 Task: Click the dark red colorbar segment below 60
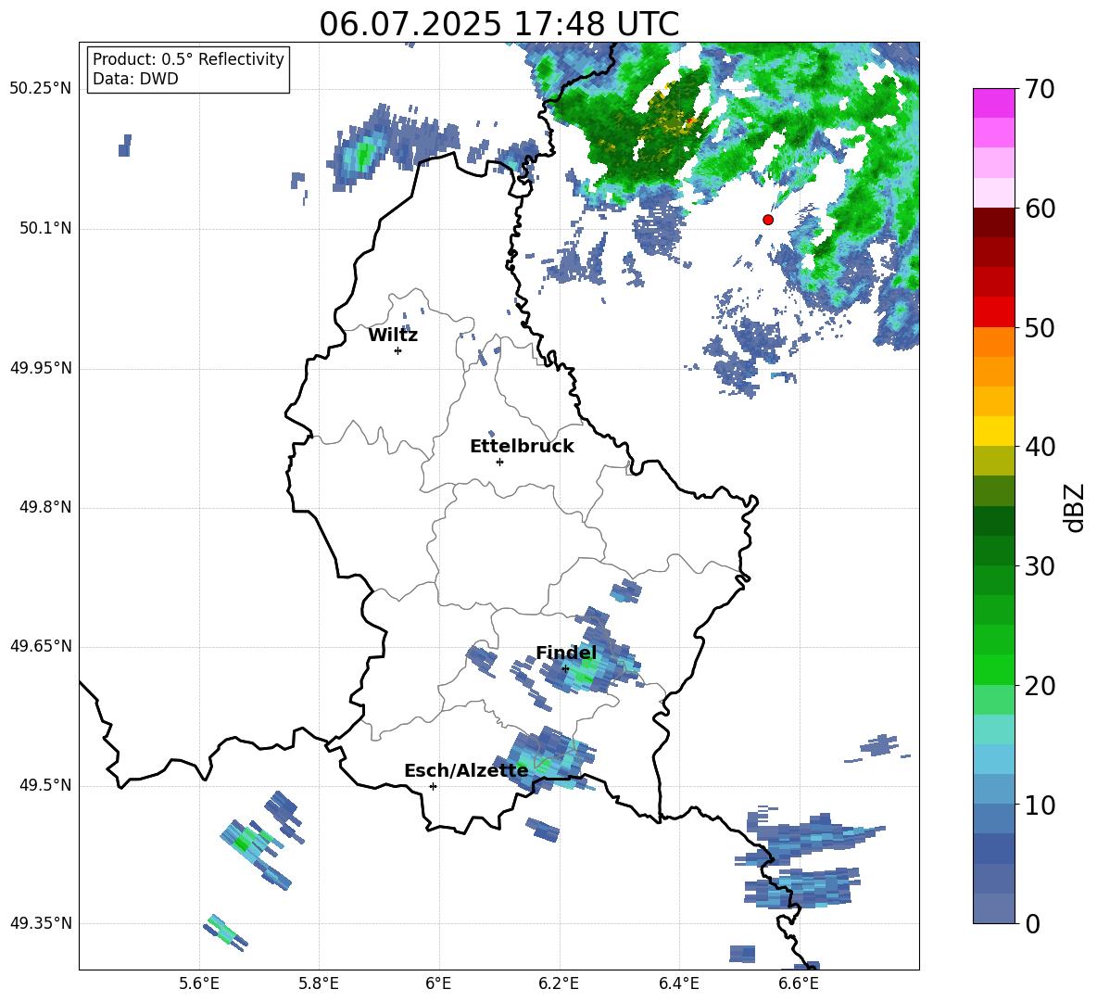(x=994, y=222)
